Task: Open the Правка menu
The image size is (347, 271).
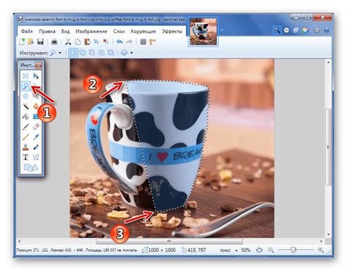Action: pyautogui.click(x=47, y=31)
